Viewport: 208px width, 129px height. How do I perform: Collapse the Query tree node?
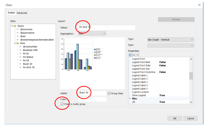[12, 26]
